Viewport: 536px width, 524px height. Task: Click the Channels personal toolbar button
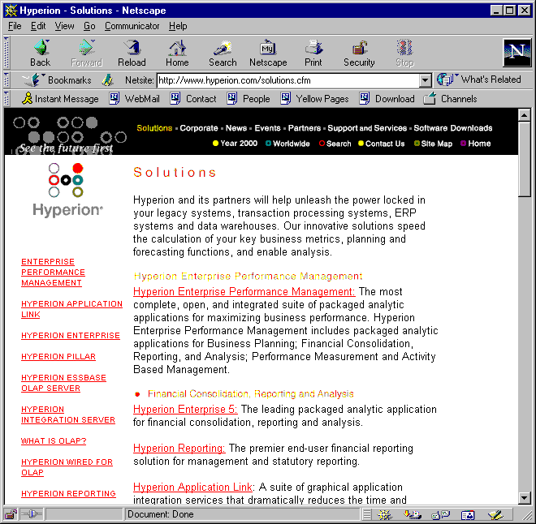coord(451,99)
